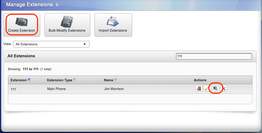Open the Create Extension button
This screenshot has height=133, width=262.
pos(22,25)
